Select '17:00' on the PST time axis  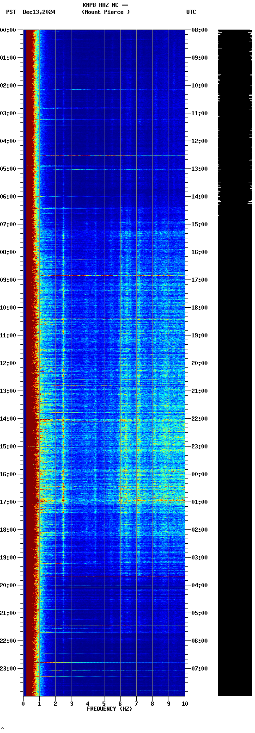coord(8,502)
